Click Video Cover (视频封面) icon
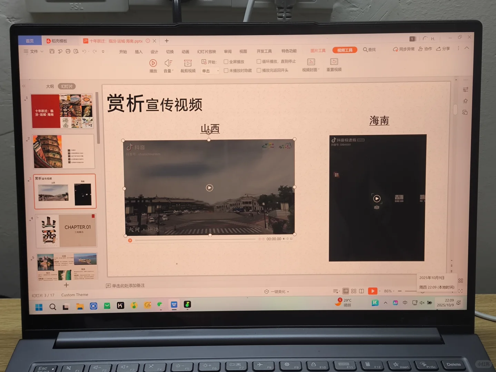The width and height of the screenshot is (496, 372). click(x=311, y=62)
